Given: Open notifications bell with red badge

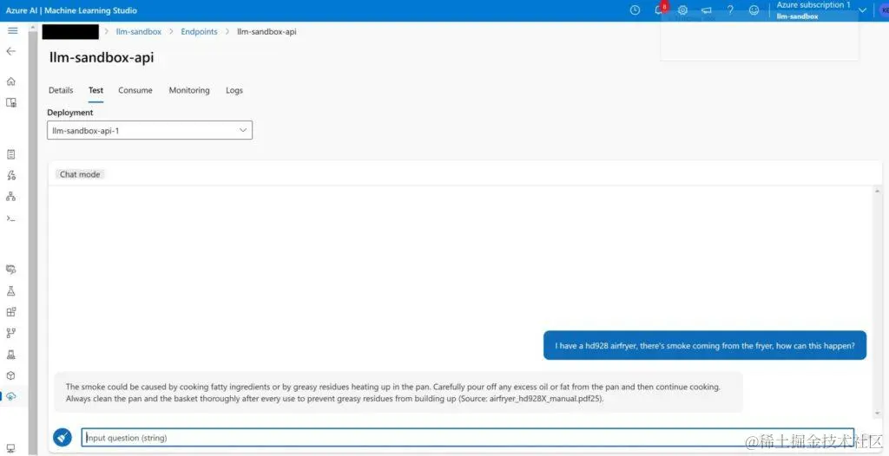Looking at the screenshot, I should coord(660,10).
